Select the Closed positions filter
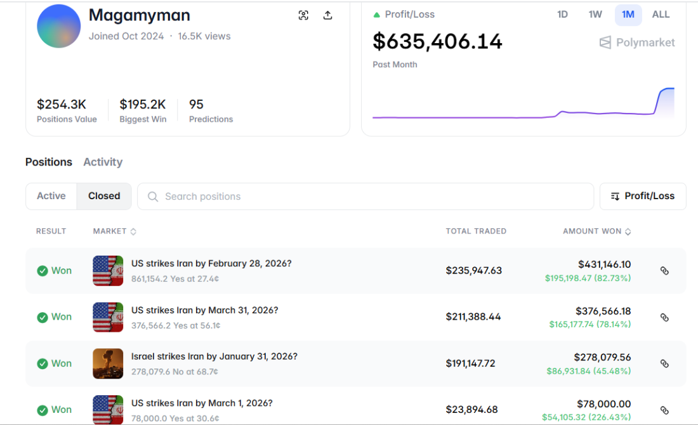The image size is (698, 425). (x=103, y=196)
